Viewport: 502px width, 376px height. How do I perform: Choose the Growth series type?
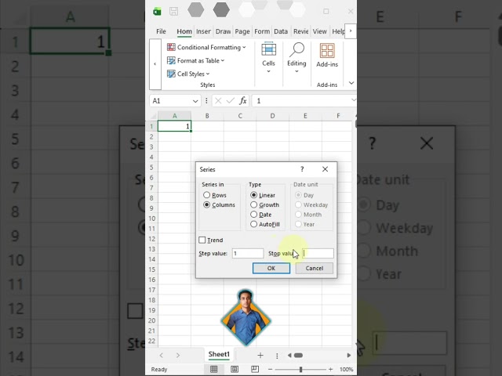(x=253, y=205)
